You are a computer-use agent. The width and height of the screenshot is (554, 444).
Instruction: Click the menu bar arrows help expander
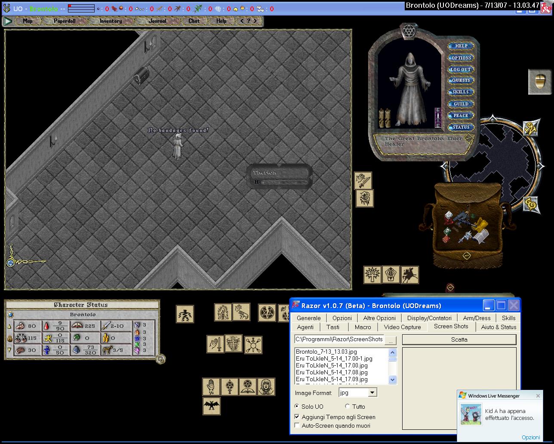pyautogui.click(x=249, y=21)
